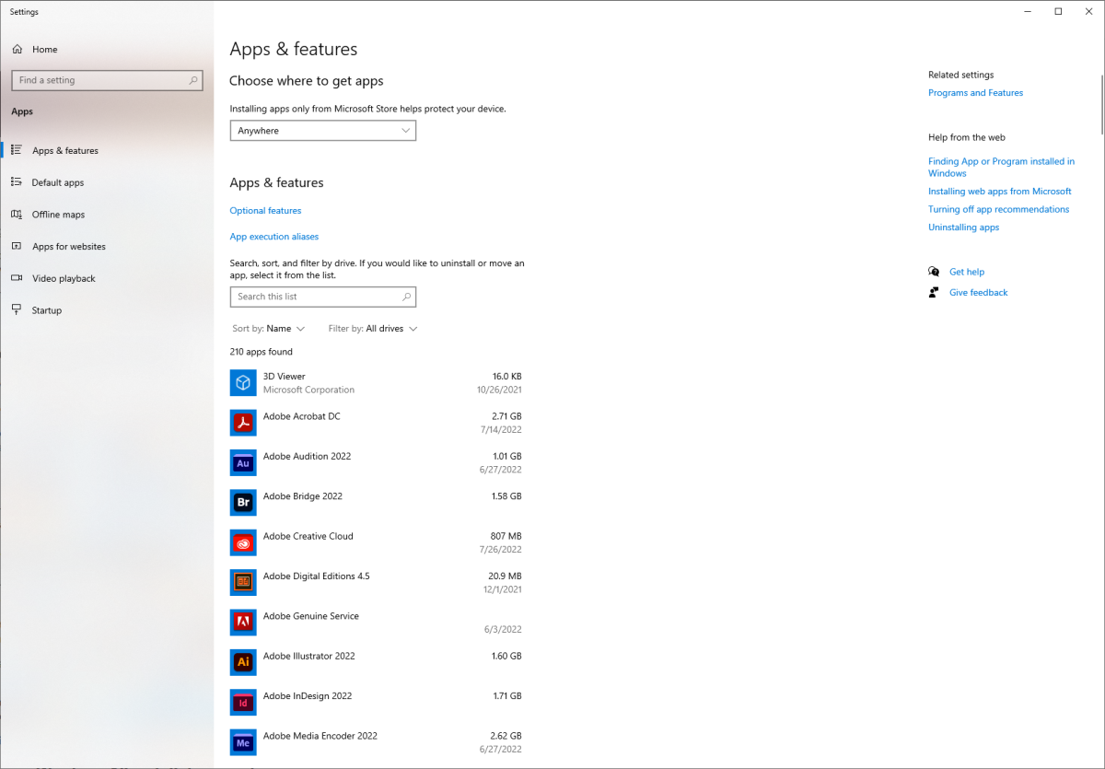
Task: Click magnifier icon in Search this list
Action: [x=407, y=297]
